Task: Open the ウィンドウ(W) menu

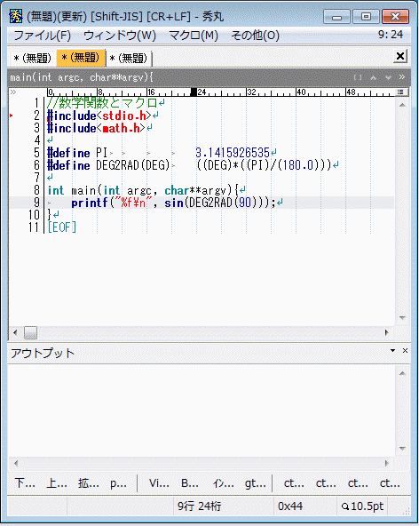Action: (x=120, y=36)
